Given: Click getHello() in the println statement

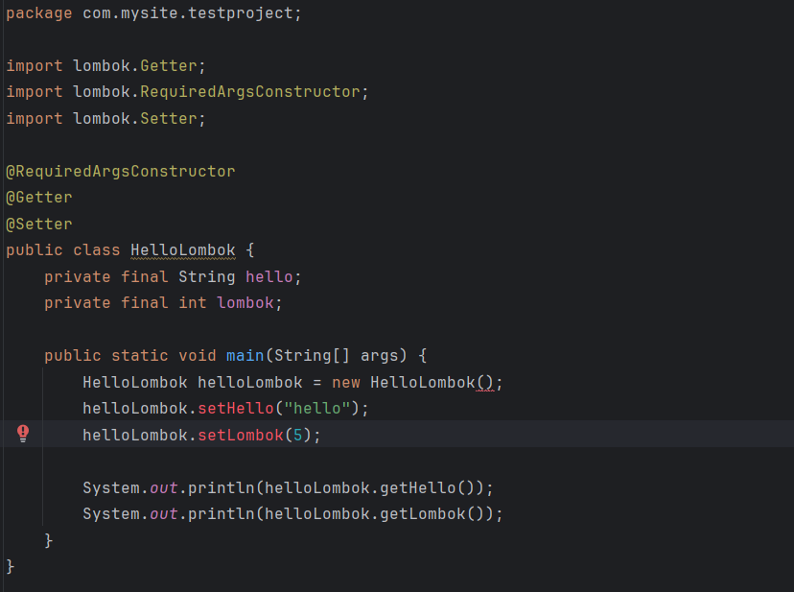Looking at the screenshot, I should [x=428, y=488].
